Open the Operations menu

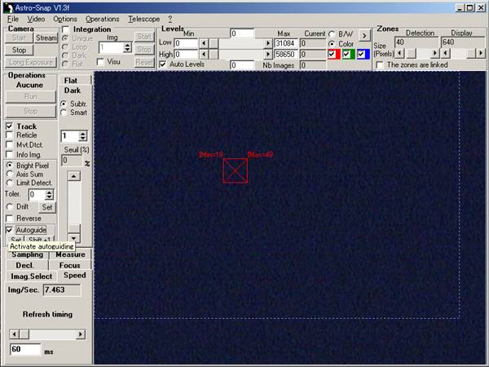(x=102, y=18)
